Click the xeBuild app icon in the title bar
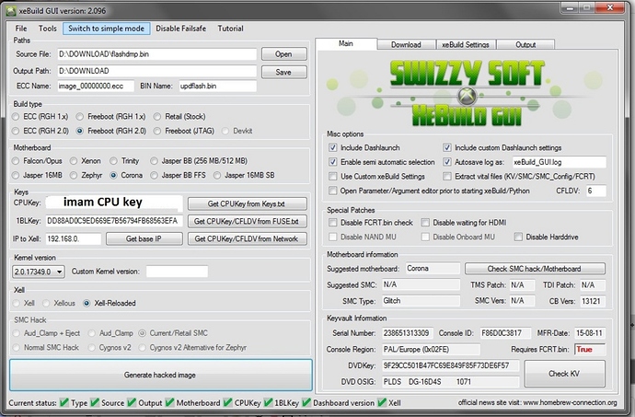Screen dimensions: 635x417 (x=11, y=10)
